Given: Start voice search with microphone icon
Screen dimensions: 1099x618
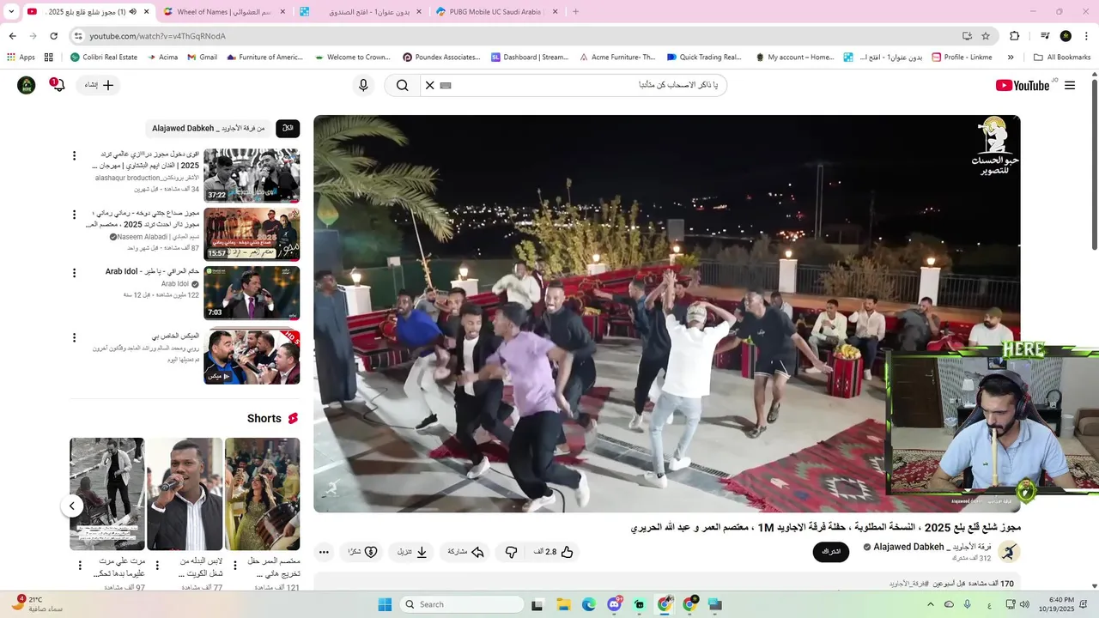Looking at the screenshot, I should (363, 85).
